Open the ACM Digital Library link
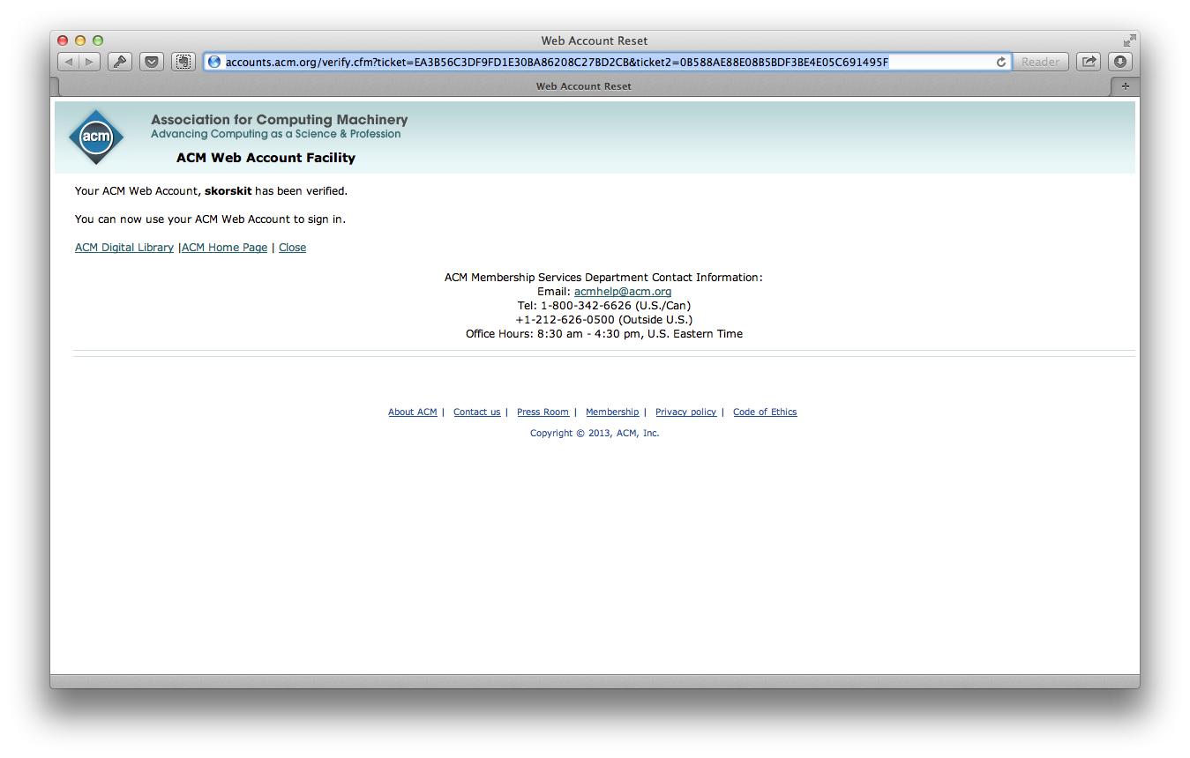The height and width of the screenshot is (758, 1190). [x=124, y=248]
